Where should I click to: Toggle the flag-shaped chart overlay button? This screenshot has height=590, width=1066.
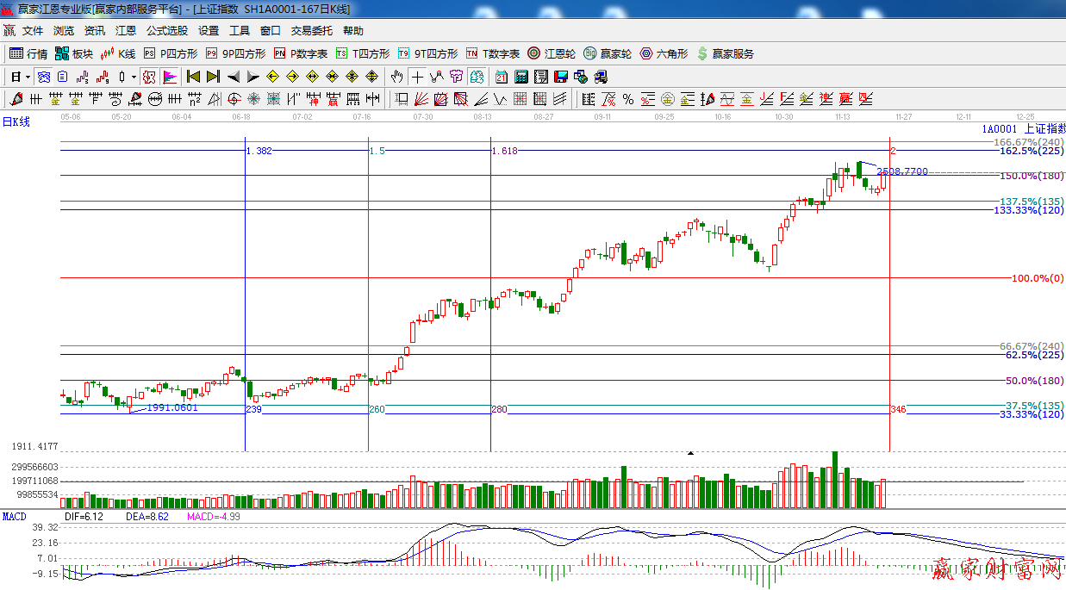click(x=170, y=77)
